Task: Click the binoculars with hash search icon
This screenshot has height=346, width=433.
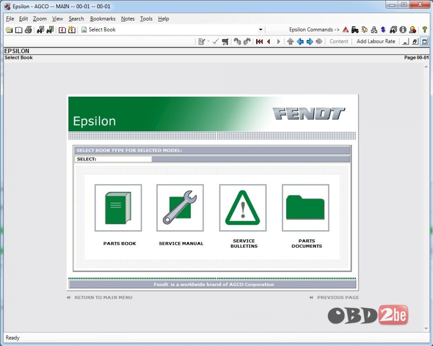Action: click(41, 30)
